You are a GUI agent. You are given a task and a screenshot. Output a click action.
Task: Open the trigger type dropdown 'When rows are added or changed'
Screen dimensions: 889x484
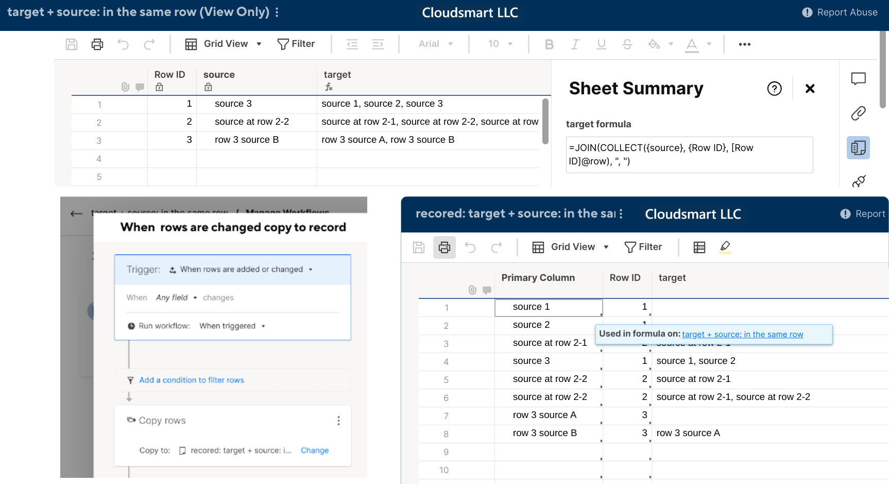pos(241,270)
